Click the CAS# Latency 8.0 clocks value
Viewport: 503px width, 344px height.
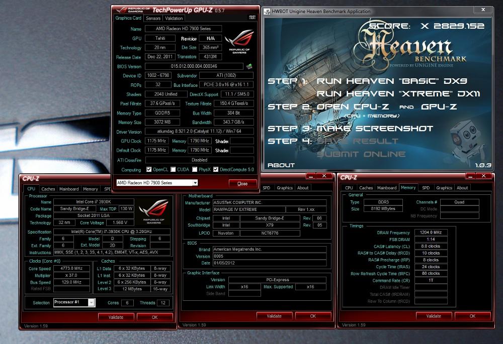[431, 246]
